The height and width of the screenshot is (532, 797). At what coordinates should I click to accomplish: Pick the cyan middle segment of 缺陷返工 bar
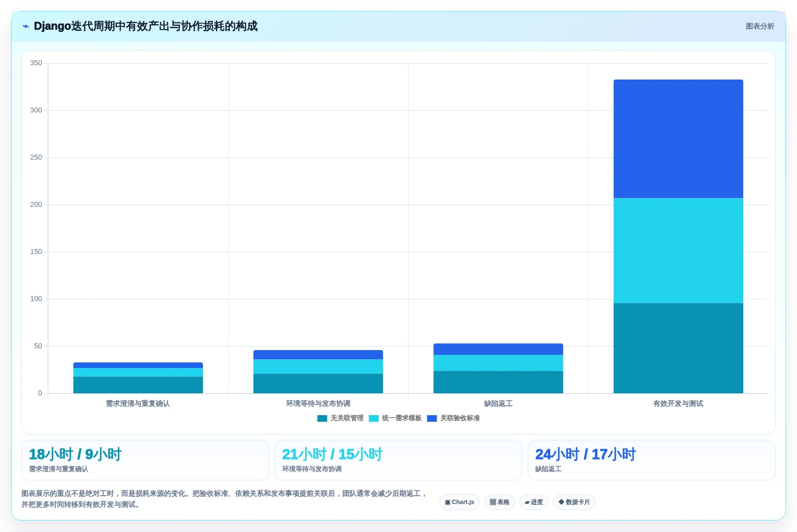pyautogui.click(x=498, y=363)
